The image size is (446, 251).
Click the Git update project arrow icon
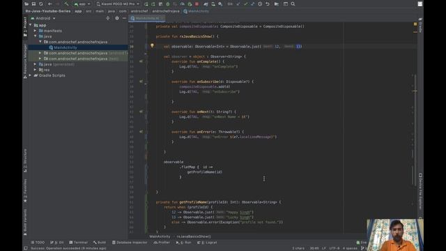238,4
